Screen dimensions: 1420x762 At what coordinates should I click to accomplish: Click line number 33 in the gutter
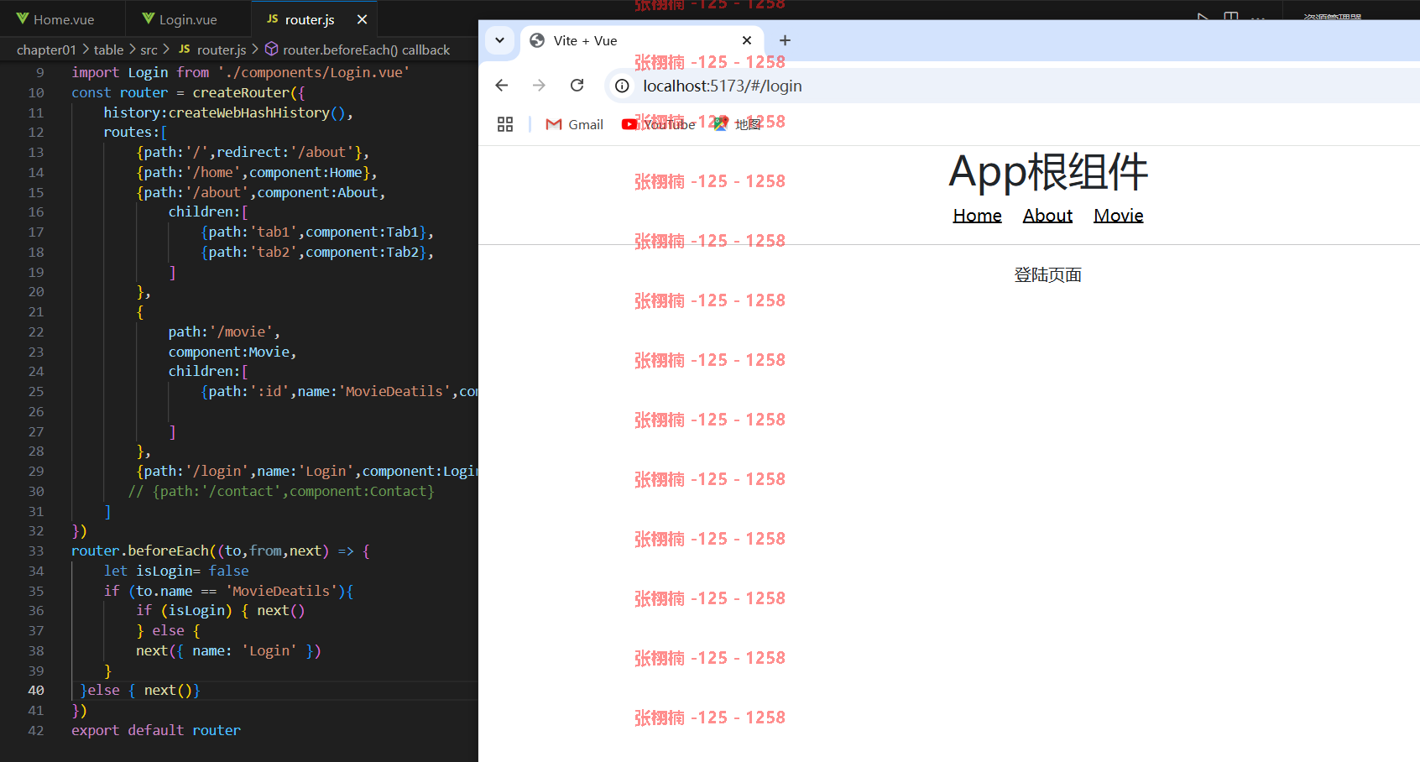click(x=36, y=551)
